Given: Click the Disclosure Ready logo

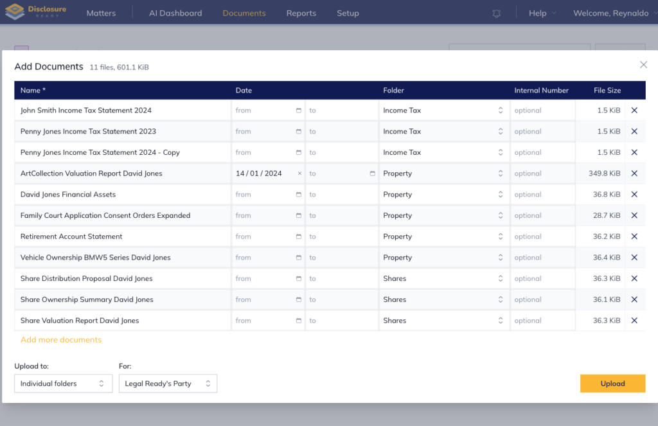Looking at the screenshot, I should pos(36,12).
